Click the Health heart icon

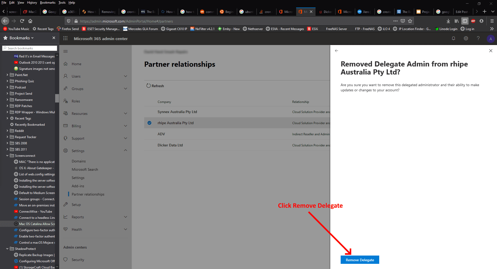pyautogui.click(x=66, y=229)
